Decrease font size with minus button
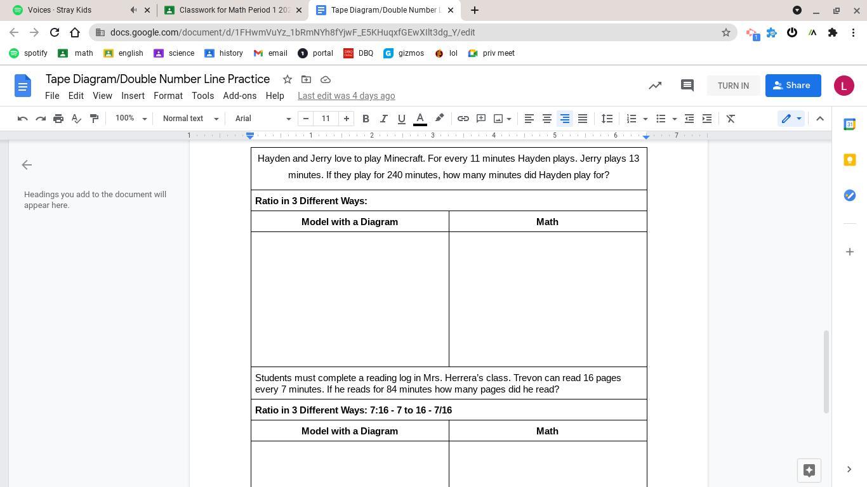 306,119
